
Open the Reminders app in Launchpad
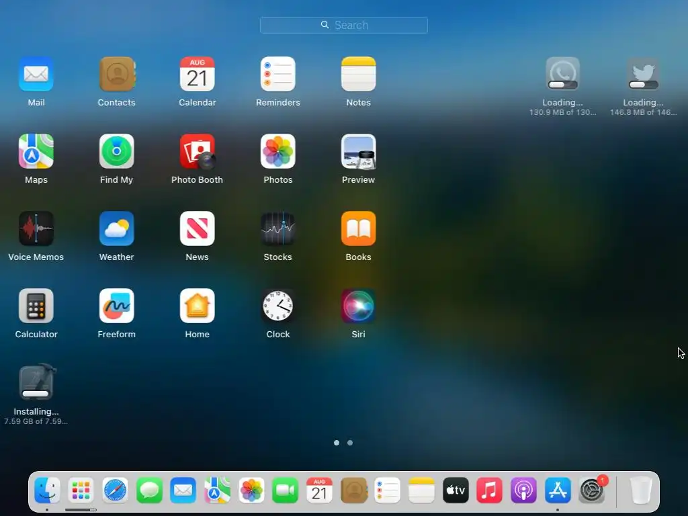277,74
